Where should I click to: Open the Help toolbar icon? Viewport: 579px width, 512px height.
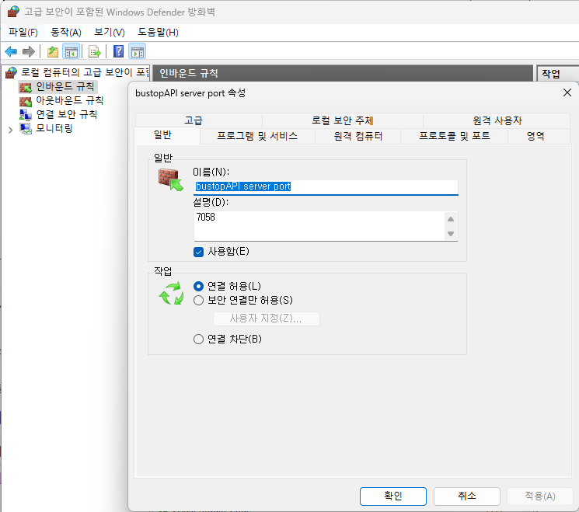(x=118, y=51)
